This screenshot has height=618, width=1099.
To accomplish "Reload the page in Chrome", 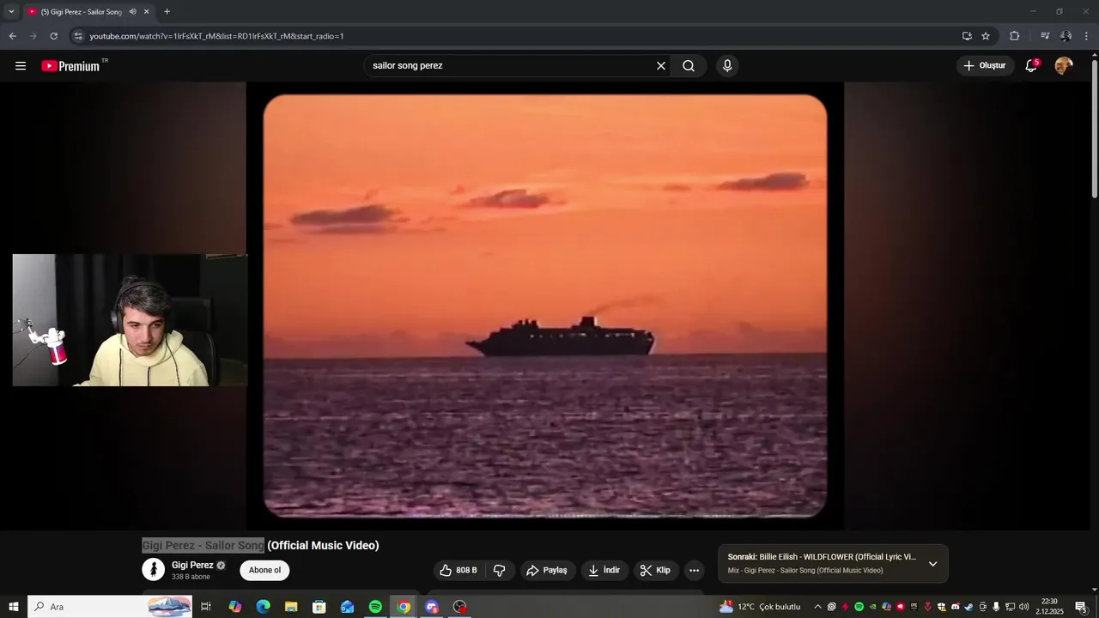I will point(53,36).
